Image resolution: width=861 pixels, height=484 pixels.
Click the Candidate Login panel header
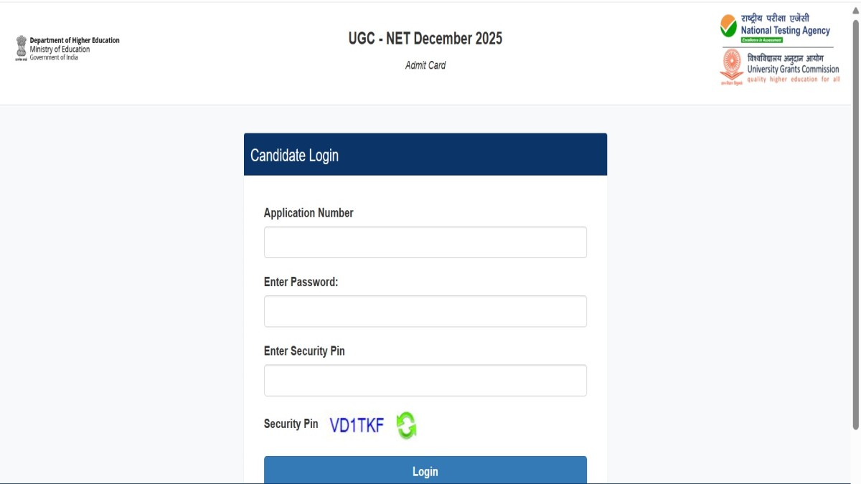(x=425, y=155)
